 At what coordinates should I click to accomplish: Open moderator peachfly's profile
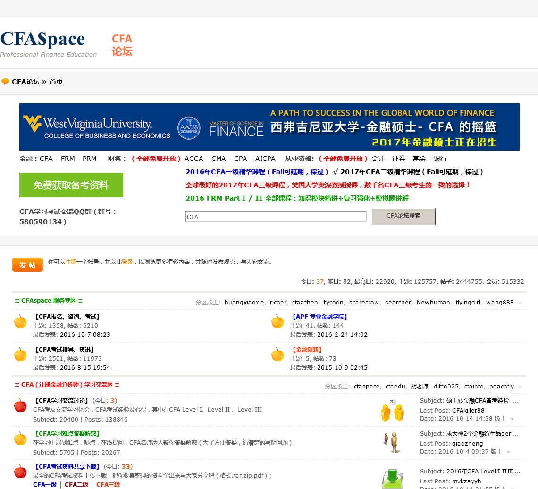(x=502, y=387)
